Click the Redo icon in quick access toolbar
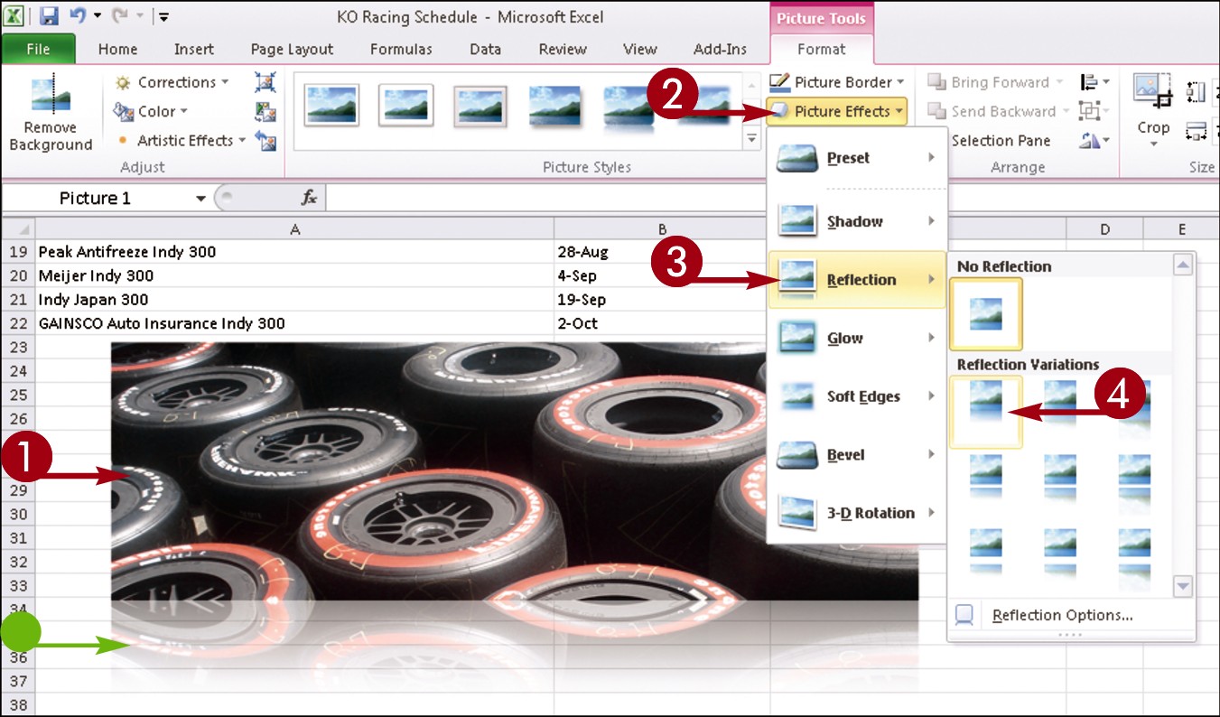The image size is (1220, 717). (118, 16)
